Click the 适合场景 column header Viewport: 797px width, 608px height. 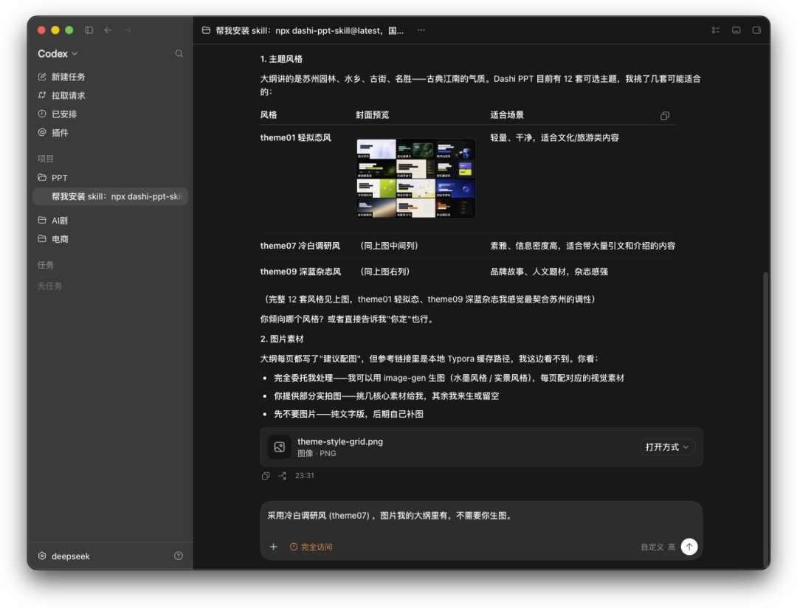[507, 115]
